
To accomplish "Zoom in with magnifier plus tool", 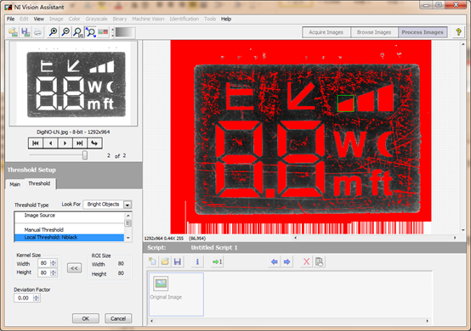I will tap(54, 32).
